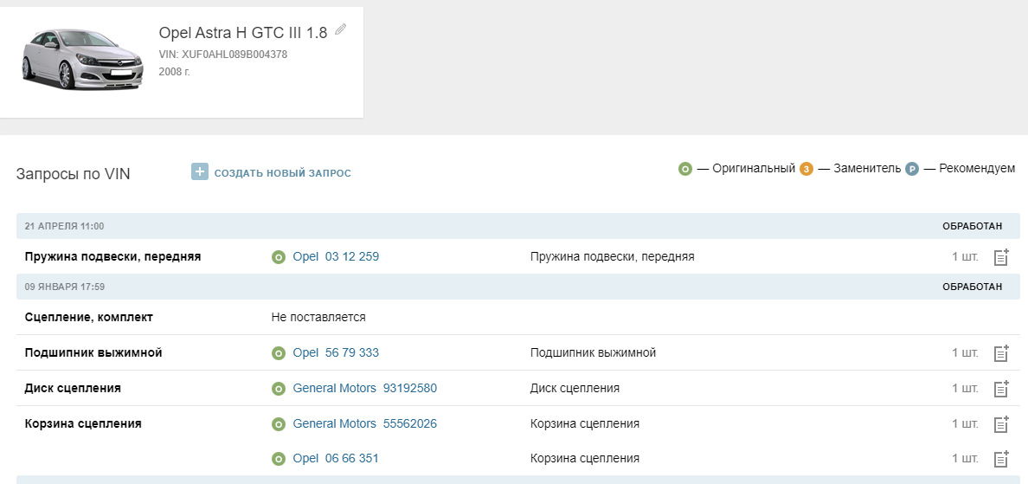Screen dimensions: 1028x484
Task: Open part link Opel 06 66 351
Action: 336,459
